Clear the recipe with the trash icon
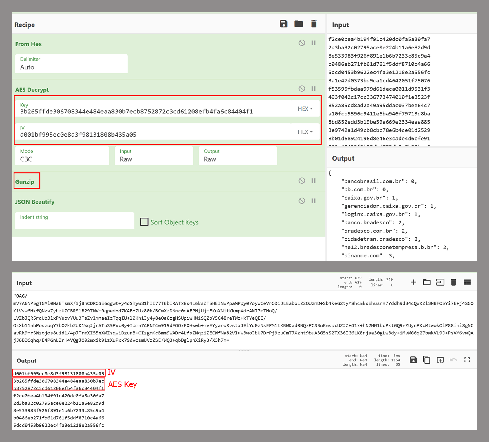489x442 pixels. click(314, 24)
